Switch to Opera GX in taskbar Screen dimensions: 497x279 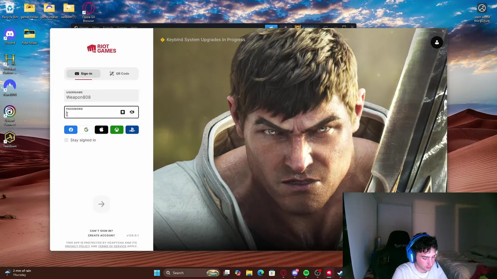283,273
